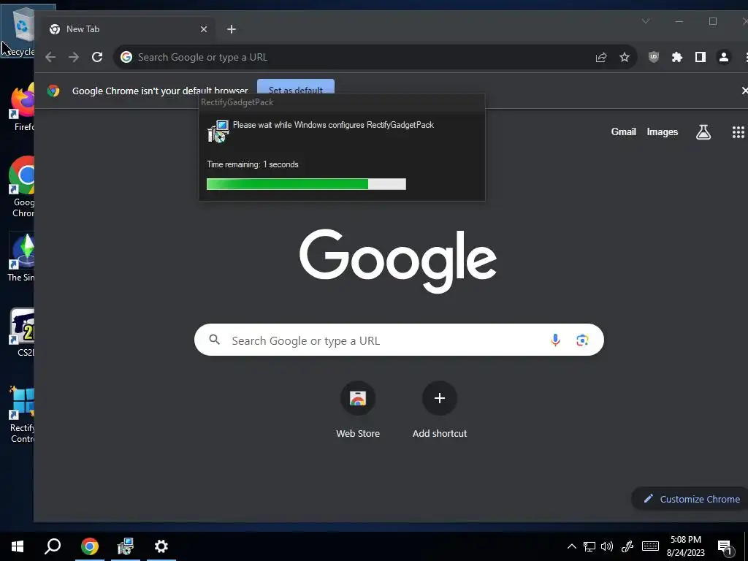This screenshot has height=561, width=748.
Task: Open the notification center icon
Action: coord(725,547)
